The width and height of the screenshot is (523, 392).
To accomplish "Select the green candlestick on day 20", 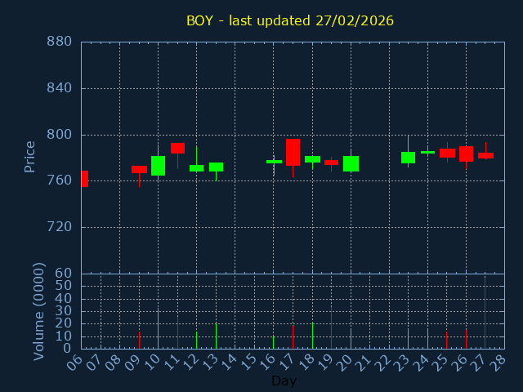I will pyautogui.click(x=351, y=163).
